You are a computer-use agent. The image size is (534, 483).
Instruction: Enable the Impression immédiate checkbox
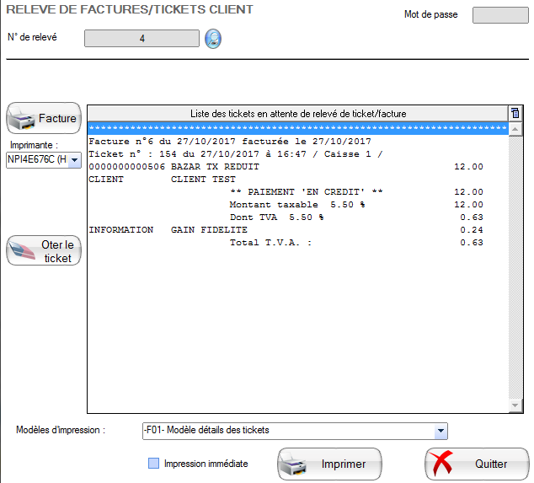coord(153,463)
